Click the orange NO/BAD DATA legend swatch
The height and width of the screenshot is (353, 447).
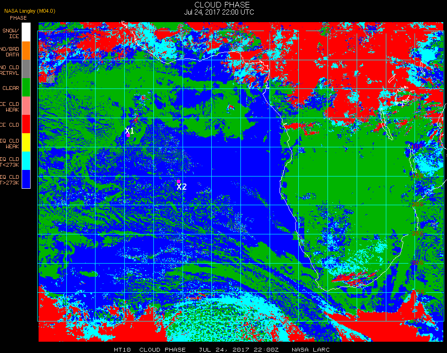coord(26,51)
